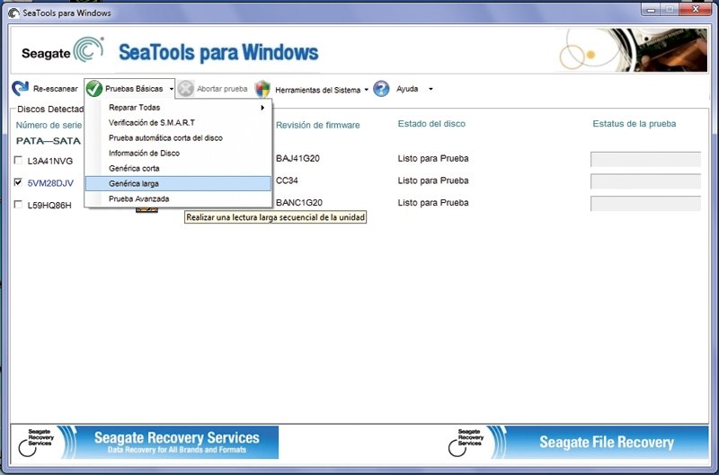
Task: Minimize the SeaTools para Windows window
Action: [x=651, y=10]
